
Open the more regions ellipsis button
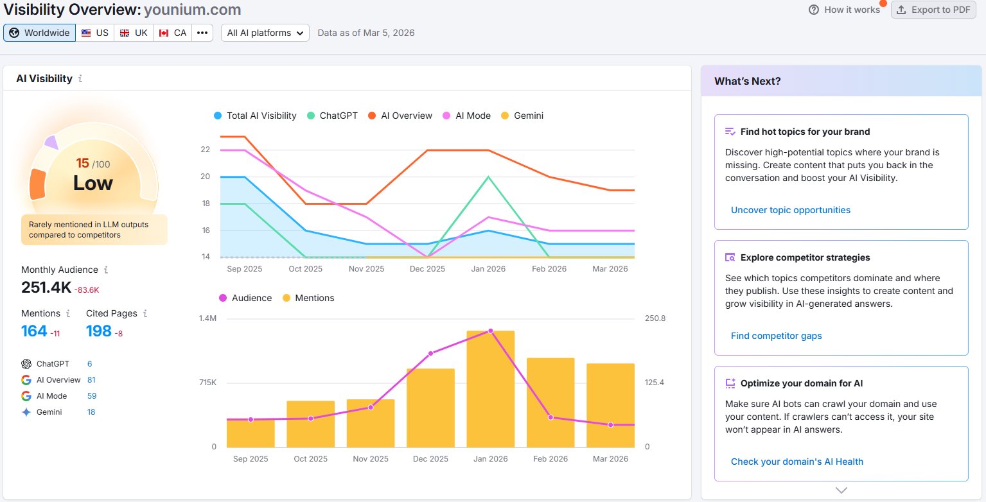[x=202, y=33]
